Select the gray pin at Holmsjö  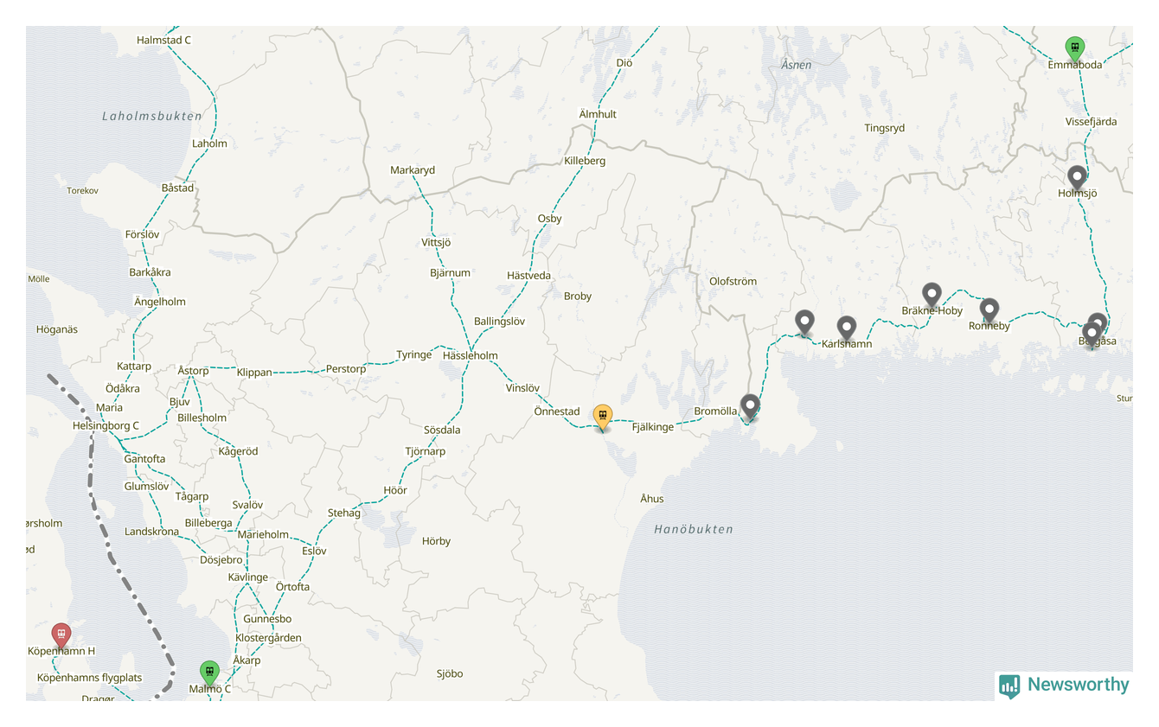tap(1077, 179)
